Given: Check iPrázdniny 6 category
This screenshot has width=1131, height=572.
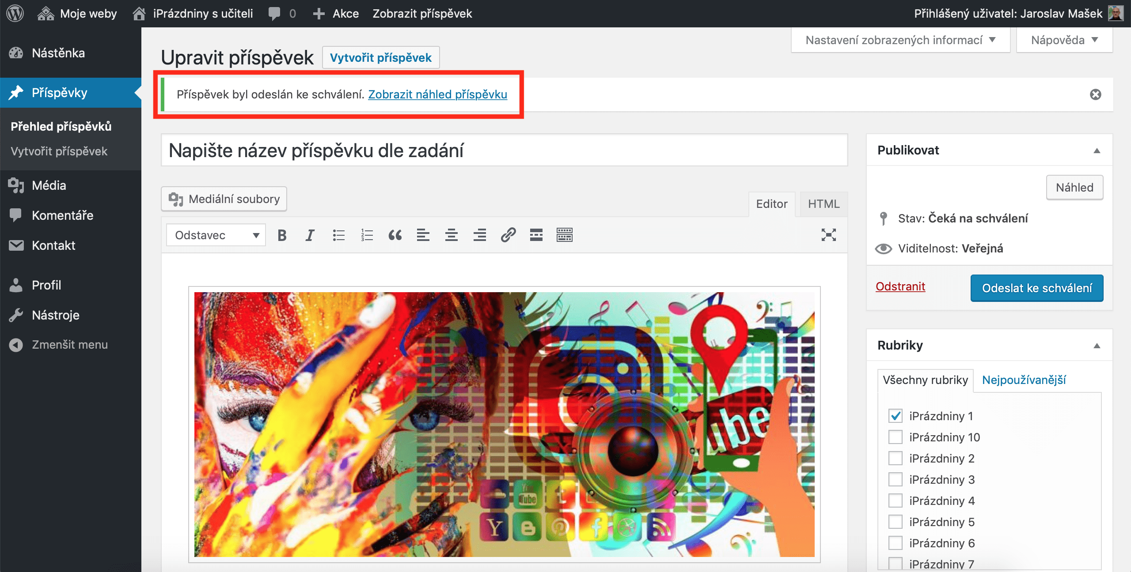Looking at the screenshot, I should click(x=896, y=543).
